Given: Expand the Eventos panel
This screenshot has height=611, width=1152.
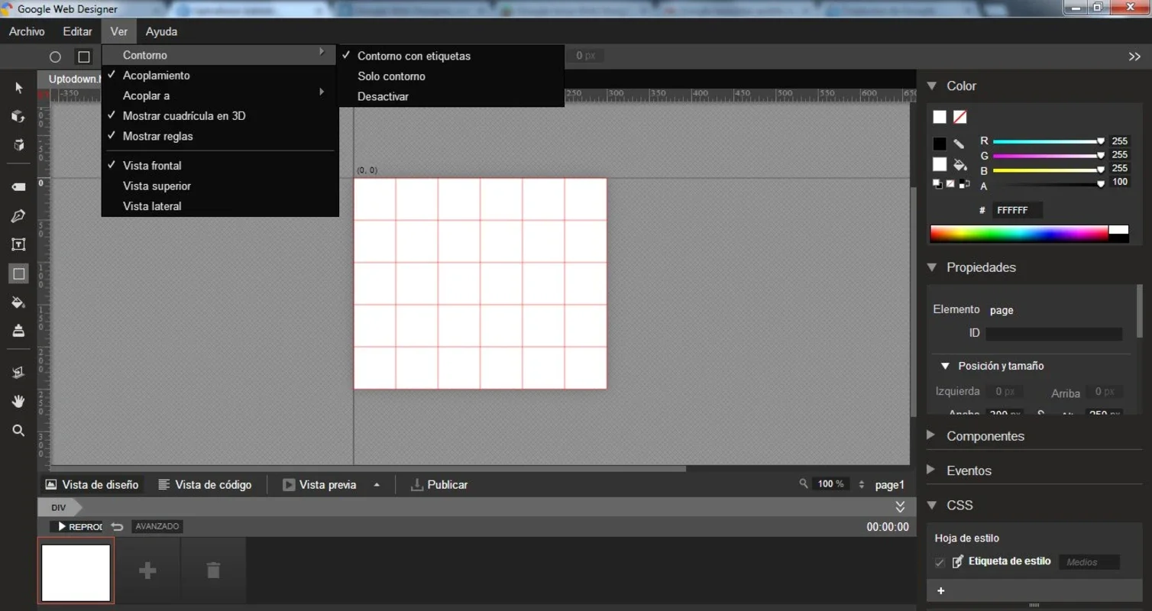Looking at the screenshot, I should 931,470.
